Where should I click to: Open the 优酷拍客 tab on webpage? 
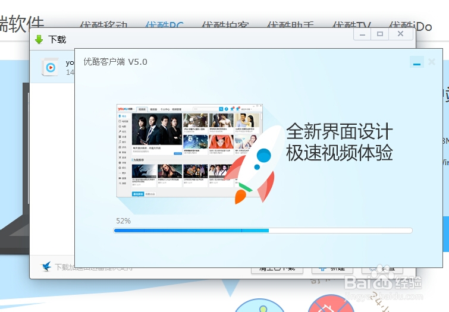coord(225,24)
